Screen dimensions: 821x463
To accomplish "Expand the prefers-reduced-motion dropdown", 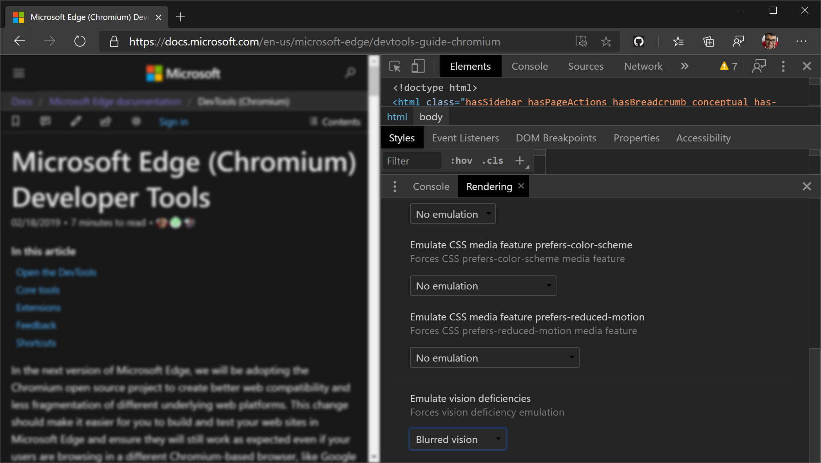I will (493, 358).
